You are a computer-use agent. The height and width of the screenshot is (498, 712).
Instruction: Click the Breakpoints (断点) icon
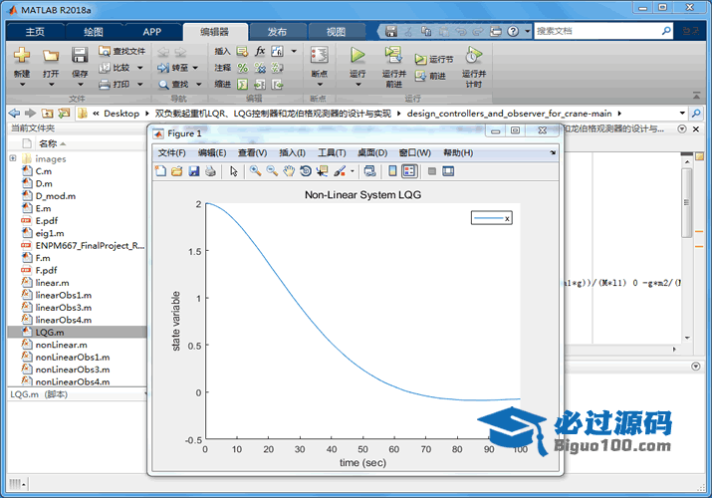(x=320, y=56)
